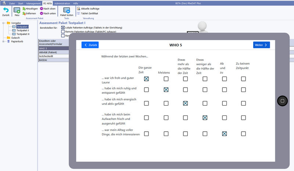This screenshot has height=171, width=294.
Task: Open the Administration ribbon tab
Action: (62, 3)
